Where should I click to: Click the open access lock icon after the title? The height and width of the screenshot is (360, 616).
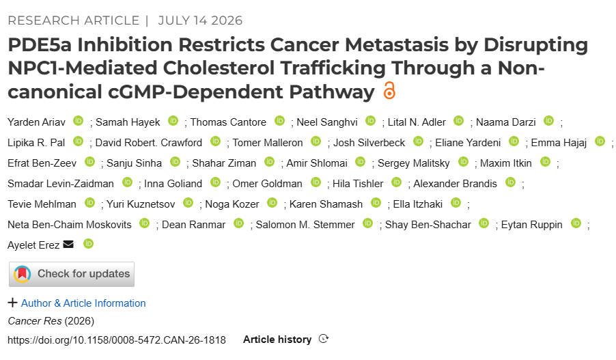pos(389,90)
